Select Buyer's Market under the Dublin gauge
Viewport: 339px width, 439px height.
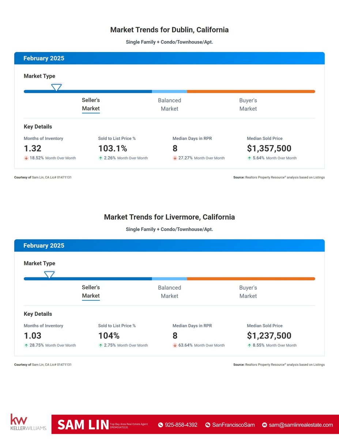click(248, 104)
